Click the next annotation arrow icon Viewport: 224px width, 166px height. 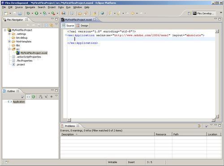point(110,13)
